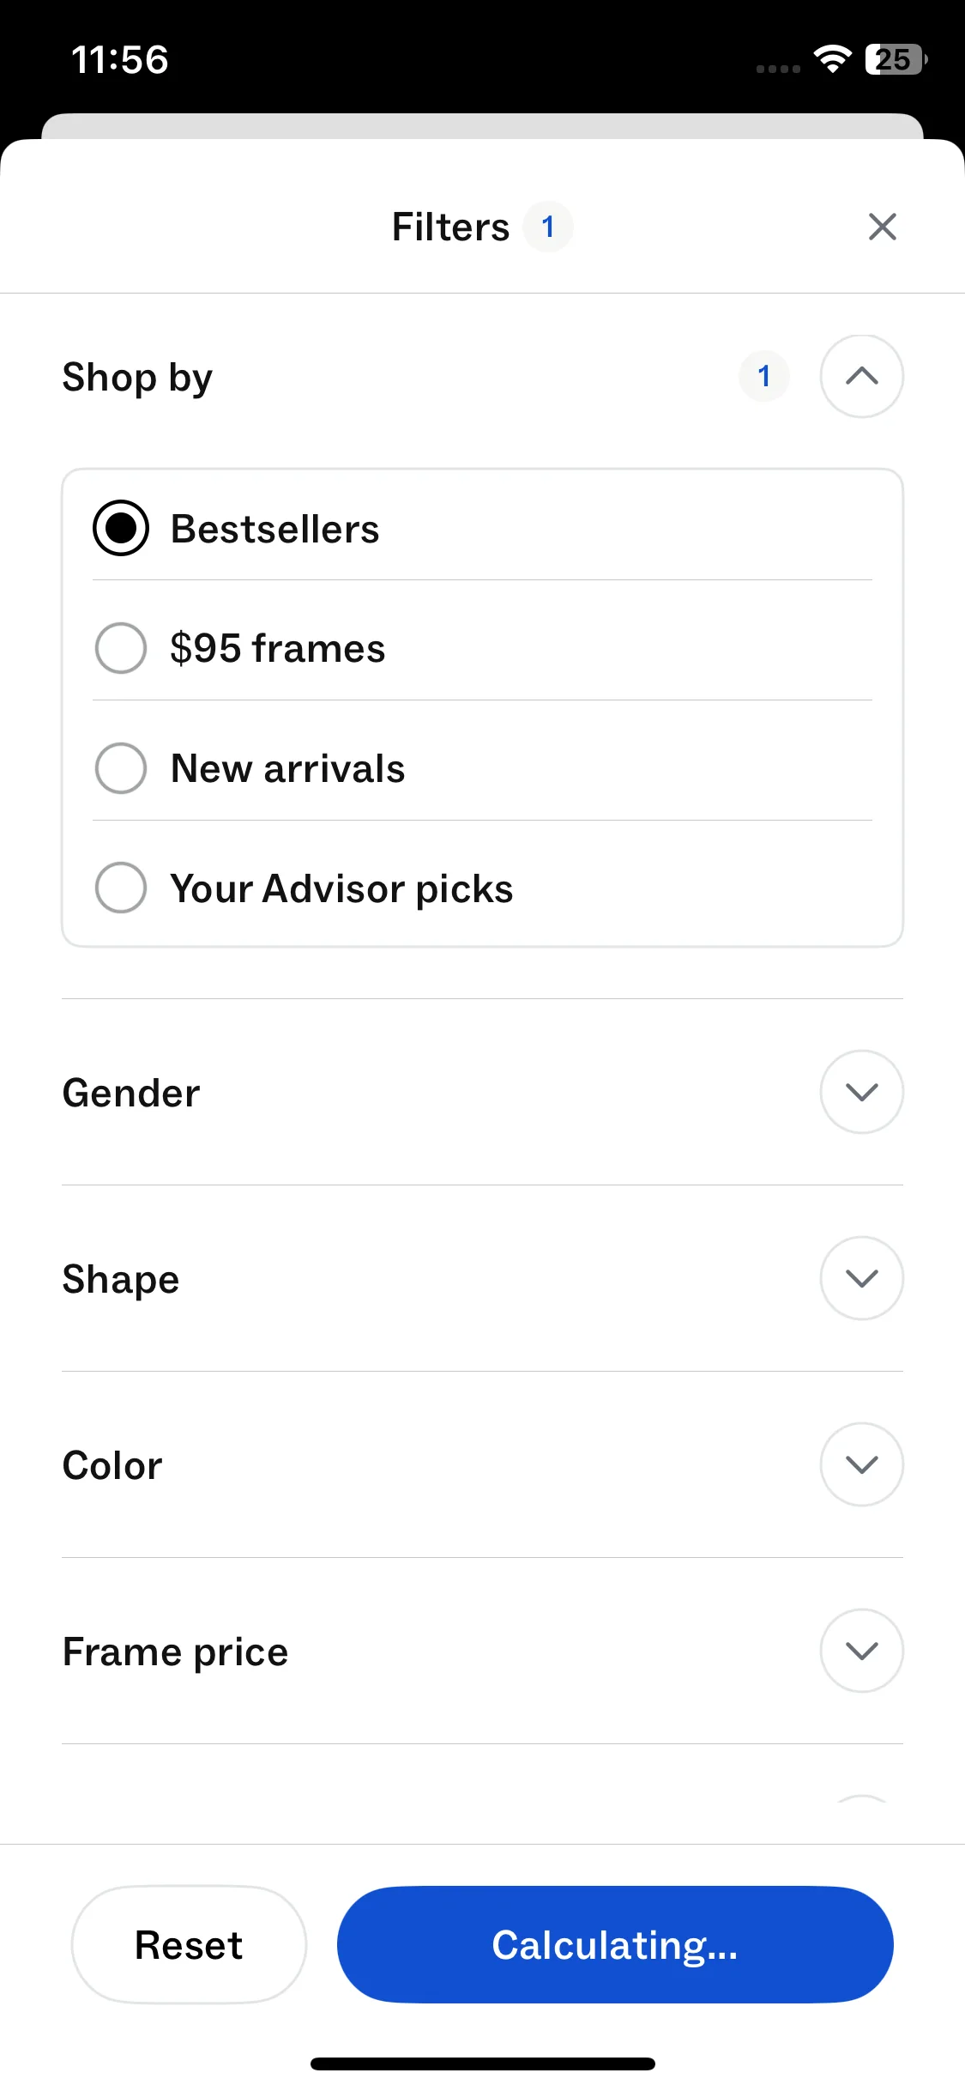Screen dimensions: 965x2091
Task: Tap the Gender section label
Action: (x=131, y=1093)
